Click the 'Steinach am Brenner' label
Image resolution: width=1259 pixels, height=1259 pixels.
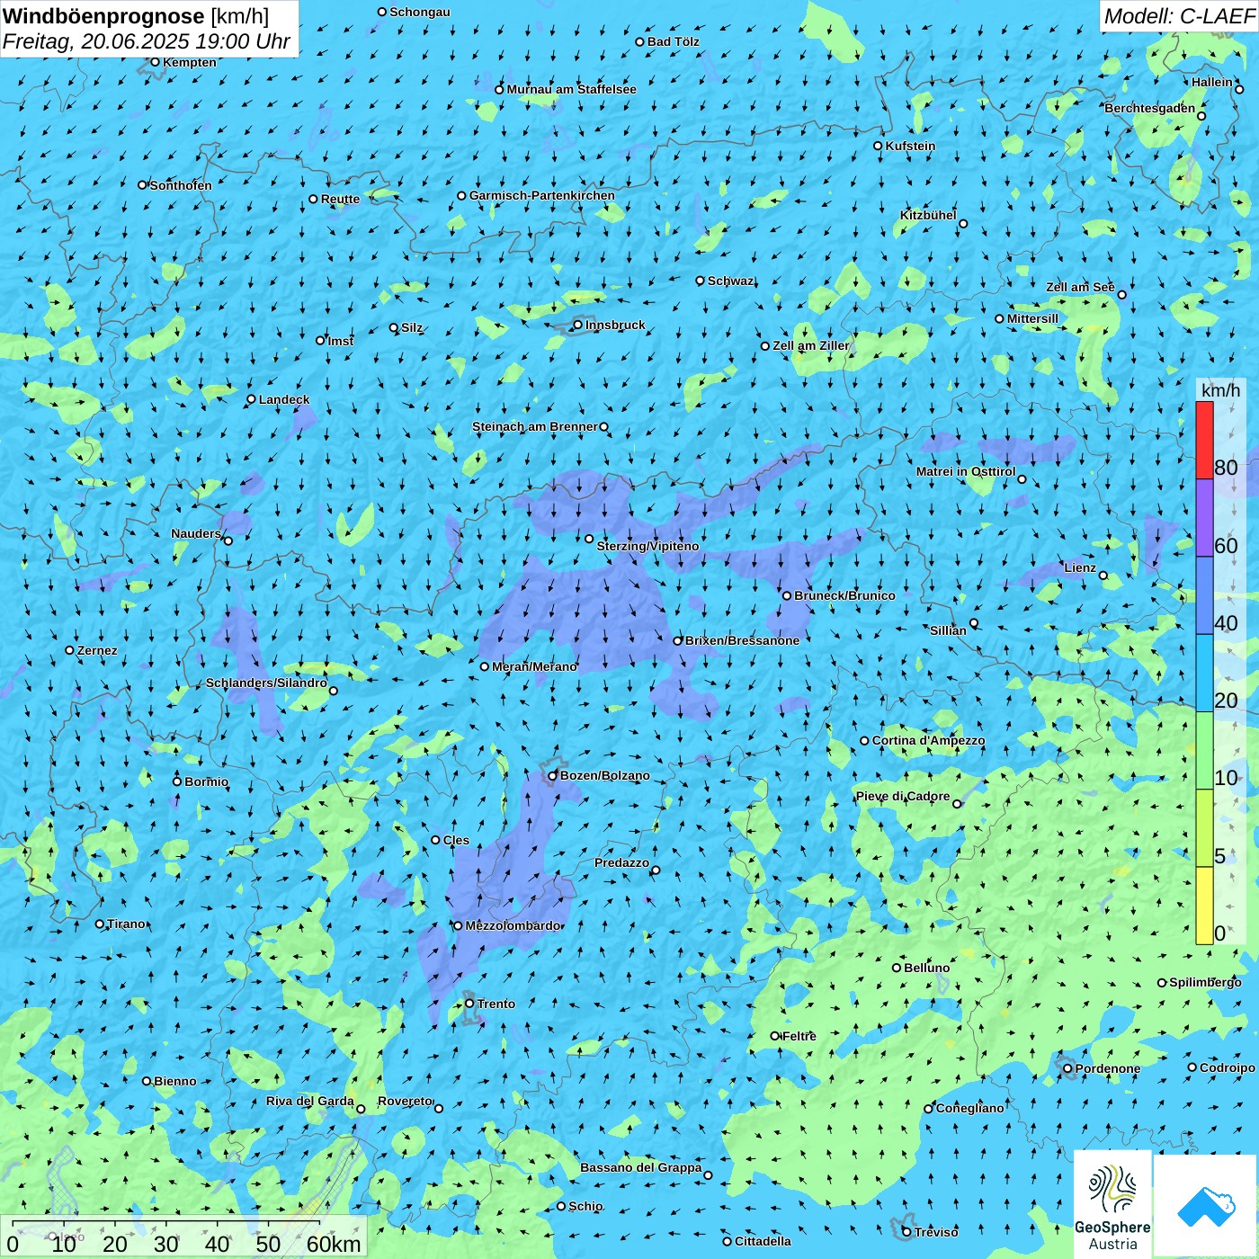(534, 426)
